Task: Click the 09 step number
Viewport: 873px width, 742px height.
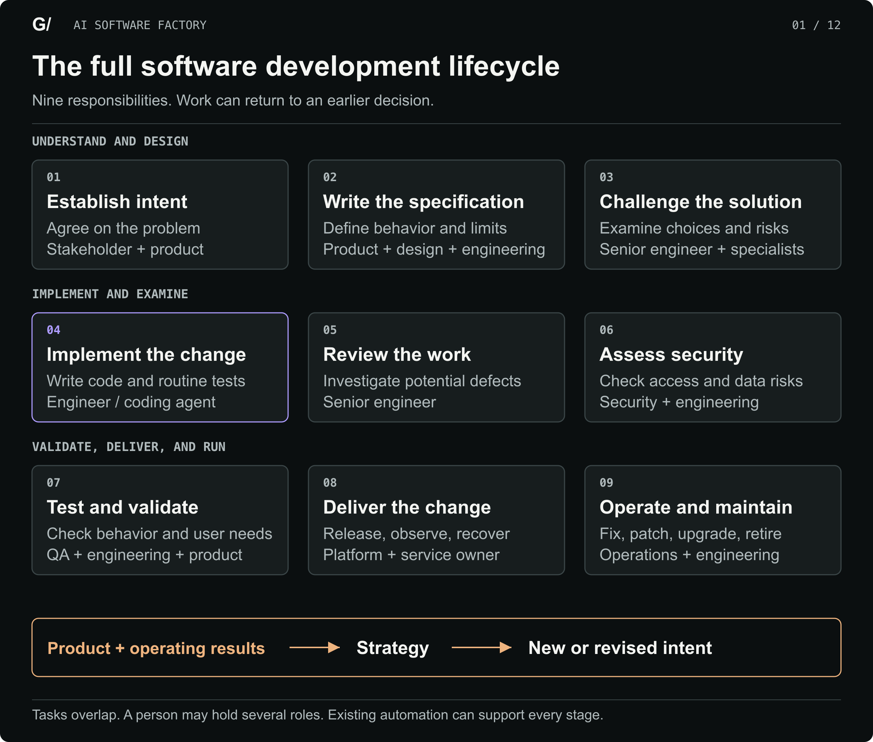Action: [x=606, y=483]
